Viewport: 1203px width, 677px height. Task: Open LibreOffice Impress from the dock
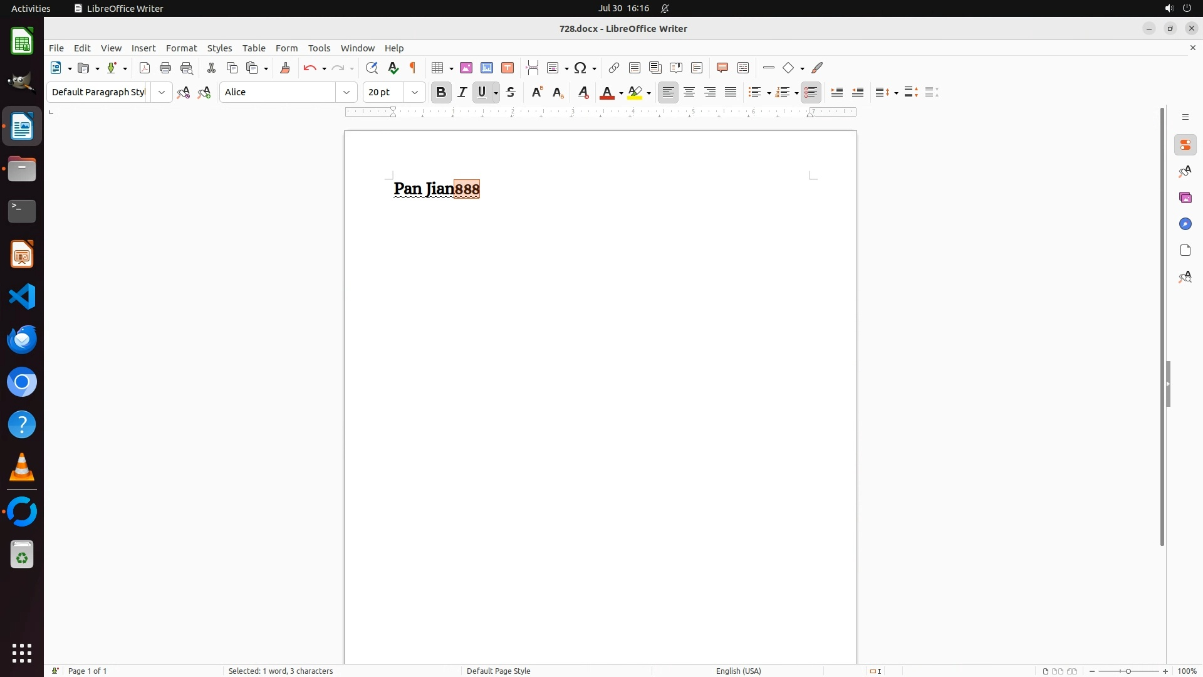(x=22, y=255)
